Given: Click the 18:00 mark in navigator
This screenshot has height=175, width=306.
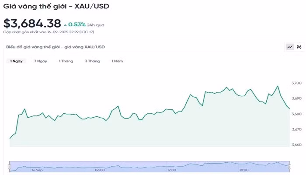Looking at the screenshot, I should [x=244, y=170].
